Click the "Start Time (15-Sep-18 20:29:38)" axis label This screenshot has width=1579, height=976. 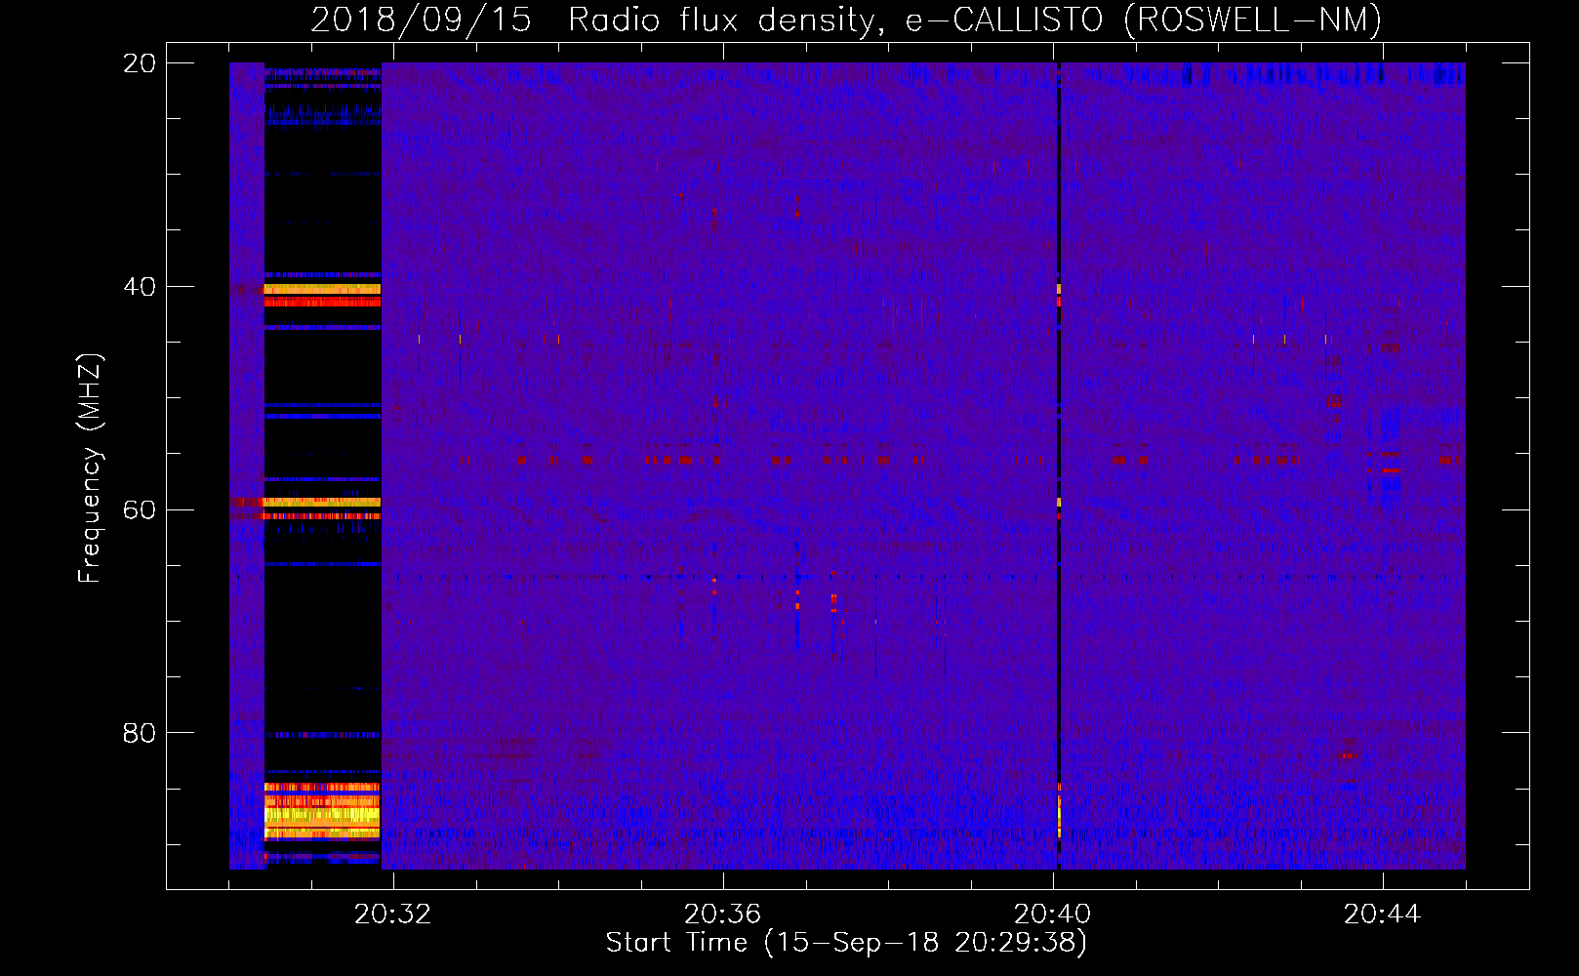(x=846, y=943)
